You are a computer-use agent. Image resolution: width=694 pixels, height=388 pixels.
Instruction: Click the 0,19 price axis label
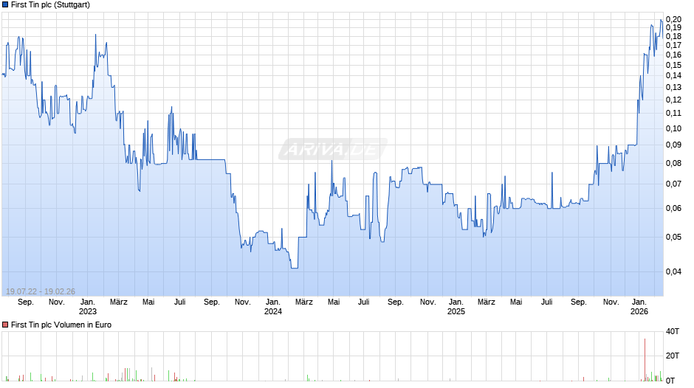673,27
